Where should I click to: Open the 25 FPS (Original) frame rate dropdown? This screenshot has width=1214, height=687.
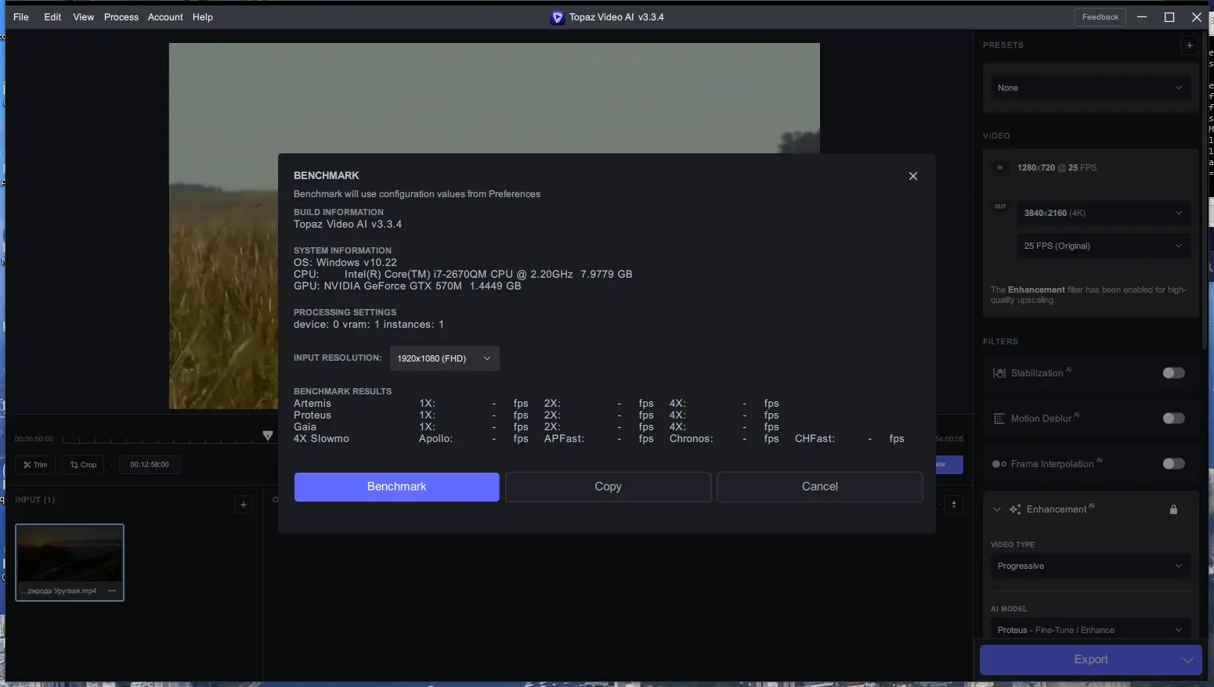click(x=1103, y=246)
